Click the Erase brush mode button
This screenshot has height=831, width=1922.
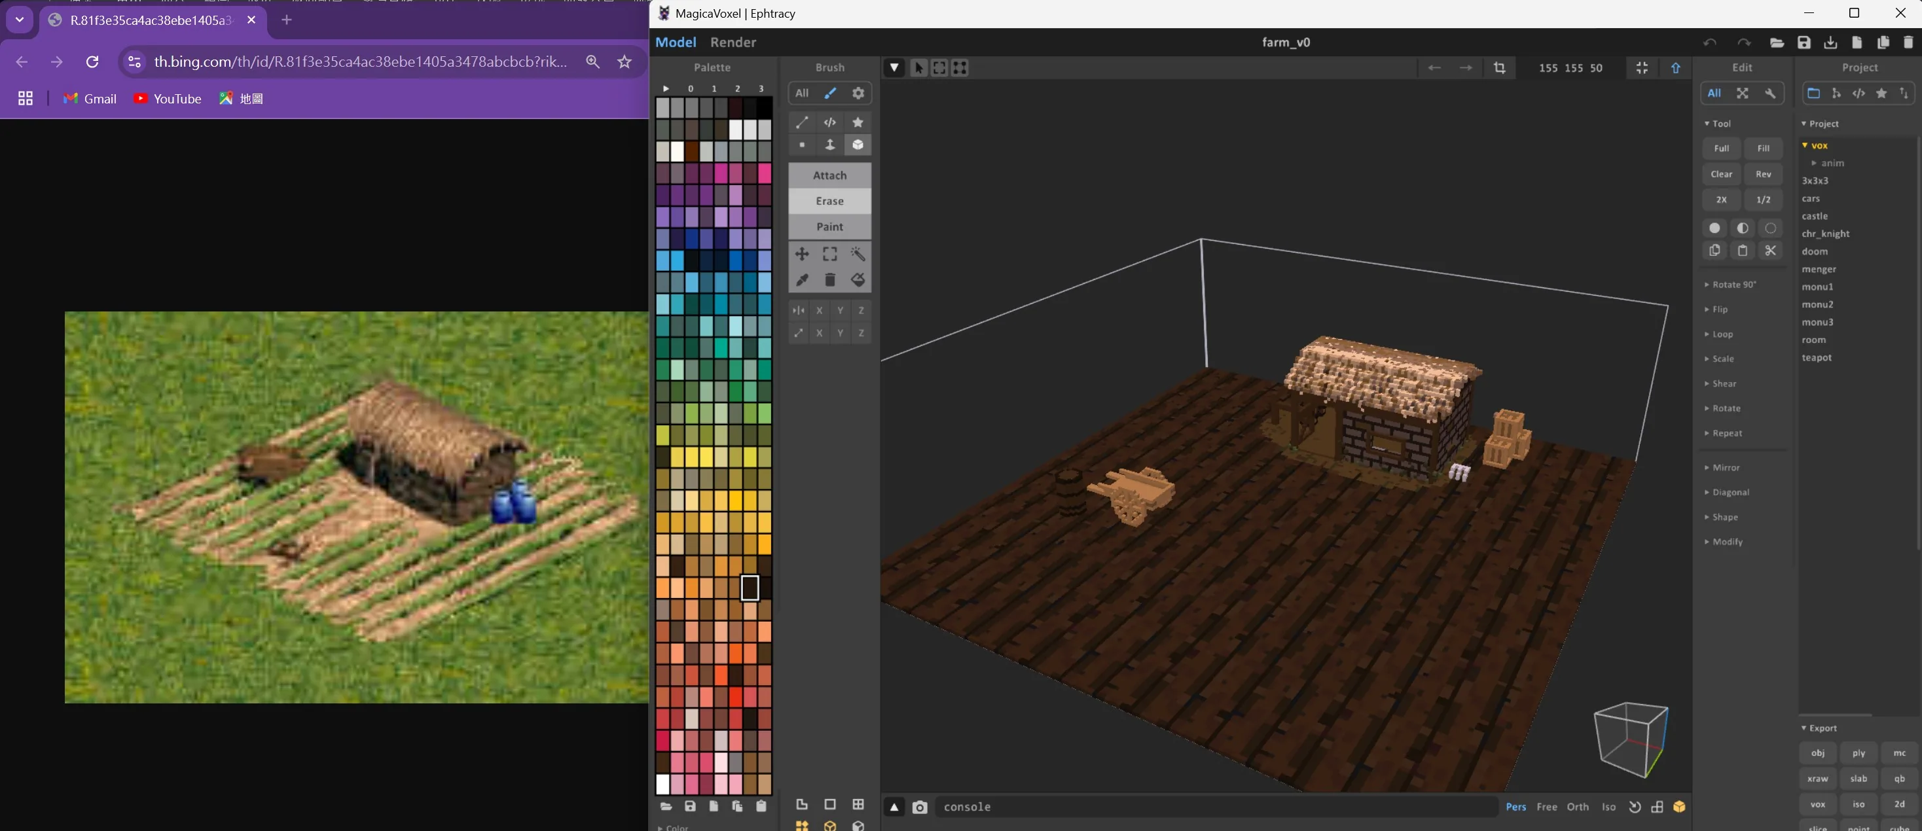tap(829, 201)
